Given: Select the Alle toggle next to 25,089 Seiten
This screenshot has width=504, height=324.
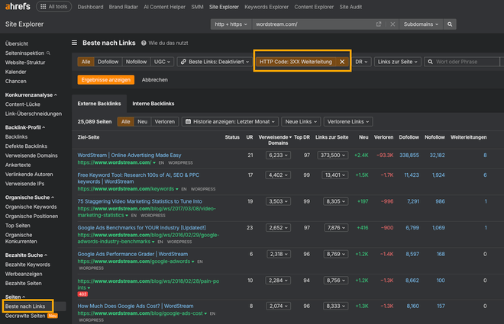Looking at the screenshot, I should point(126,121).
